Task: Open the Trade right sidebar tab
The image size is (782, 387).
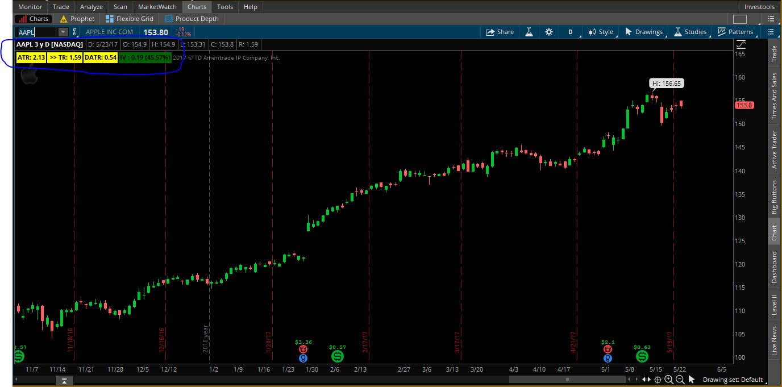Action: [x=774, y=53]
